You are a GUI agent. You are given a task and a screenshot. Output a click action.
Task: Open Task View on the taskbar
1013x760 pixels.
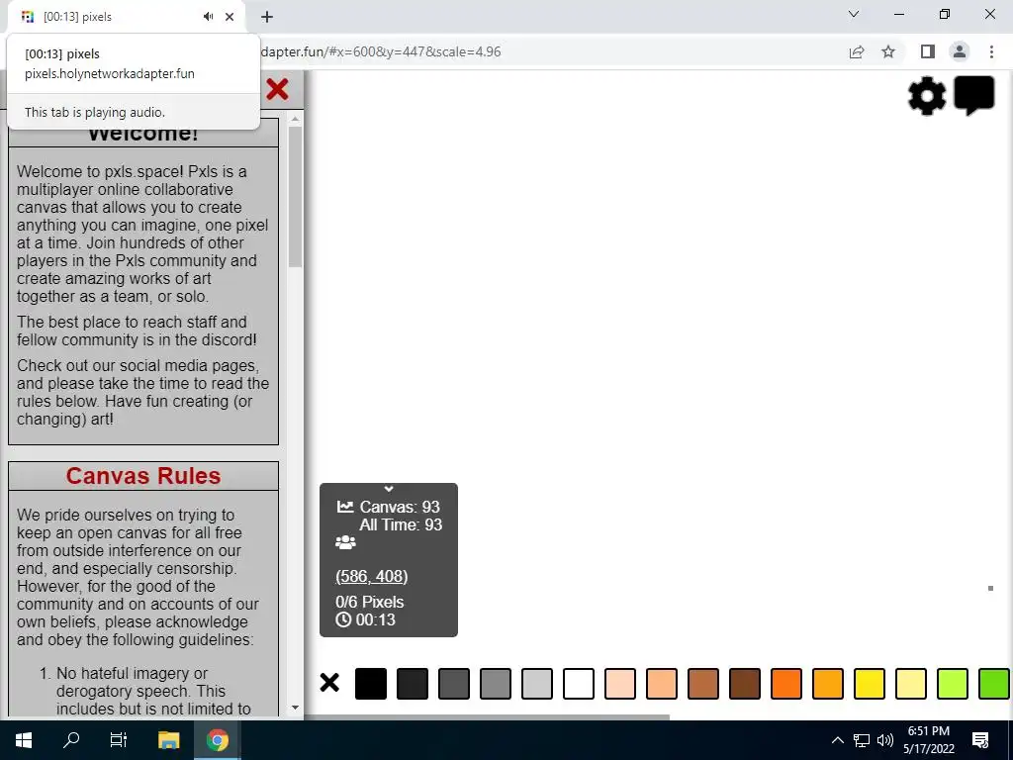(x=119, y=740)
